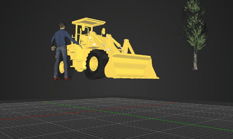Select the man's head in the viewport
Image resolution: width=233 pixels, height=139 pixels.
click(x=62, y=25)
